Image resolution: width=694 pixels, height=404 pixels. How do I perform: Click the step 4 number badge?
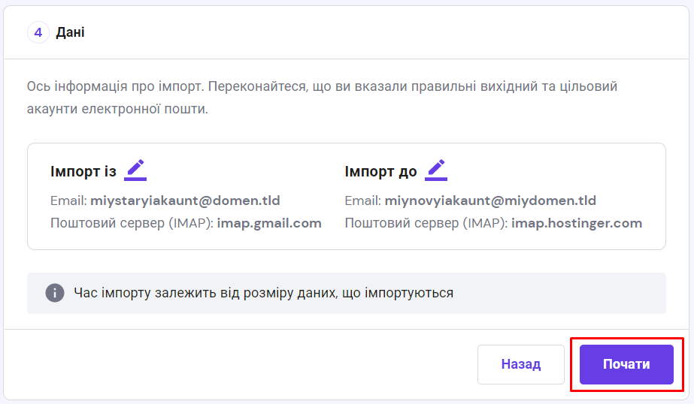coord(38,32)
